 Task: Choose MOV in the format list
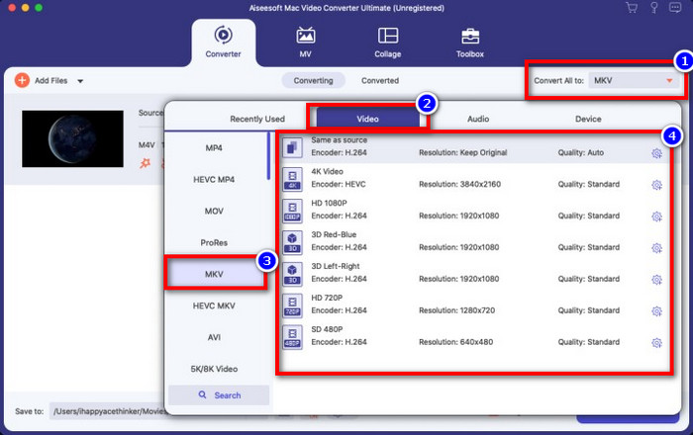[214, 211]
